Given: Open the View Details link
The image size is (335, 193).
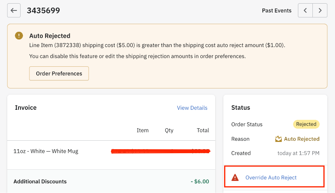Looking at the screenshot, I should tap(192, 108).
